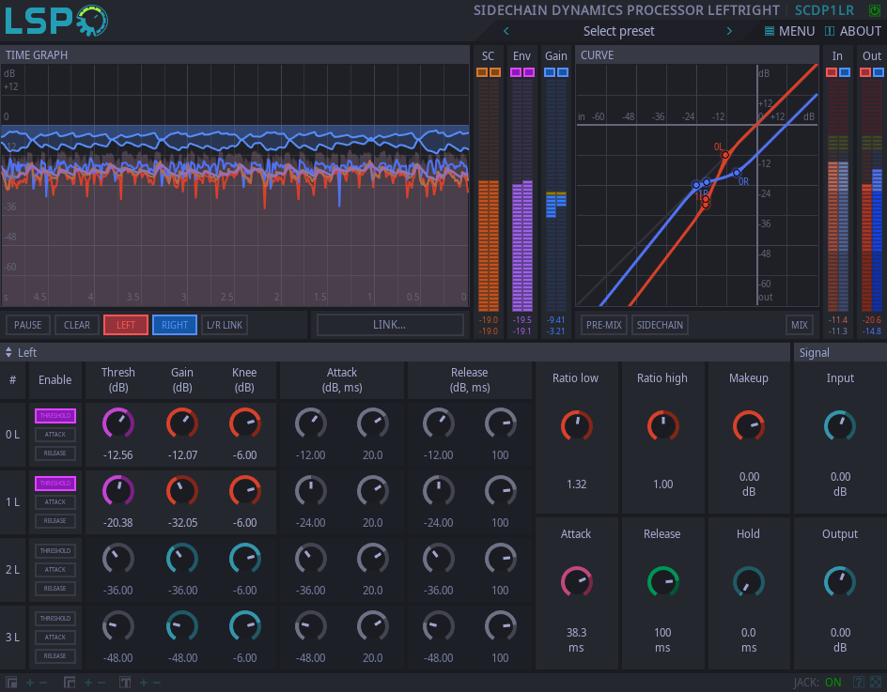Click the minus icon next to first plus
The width and height of the screenshot is (887, 692).
(x=42, y=682)
